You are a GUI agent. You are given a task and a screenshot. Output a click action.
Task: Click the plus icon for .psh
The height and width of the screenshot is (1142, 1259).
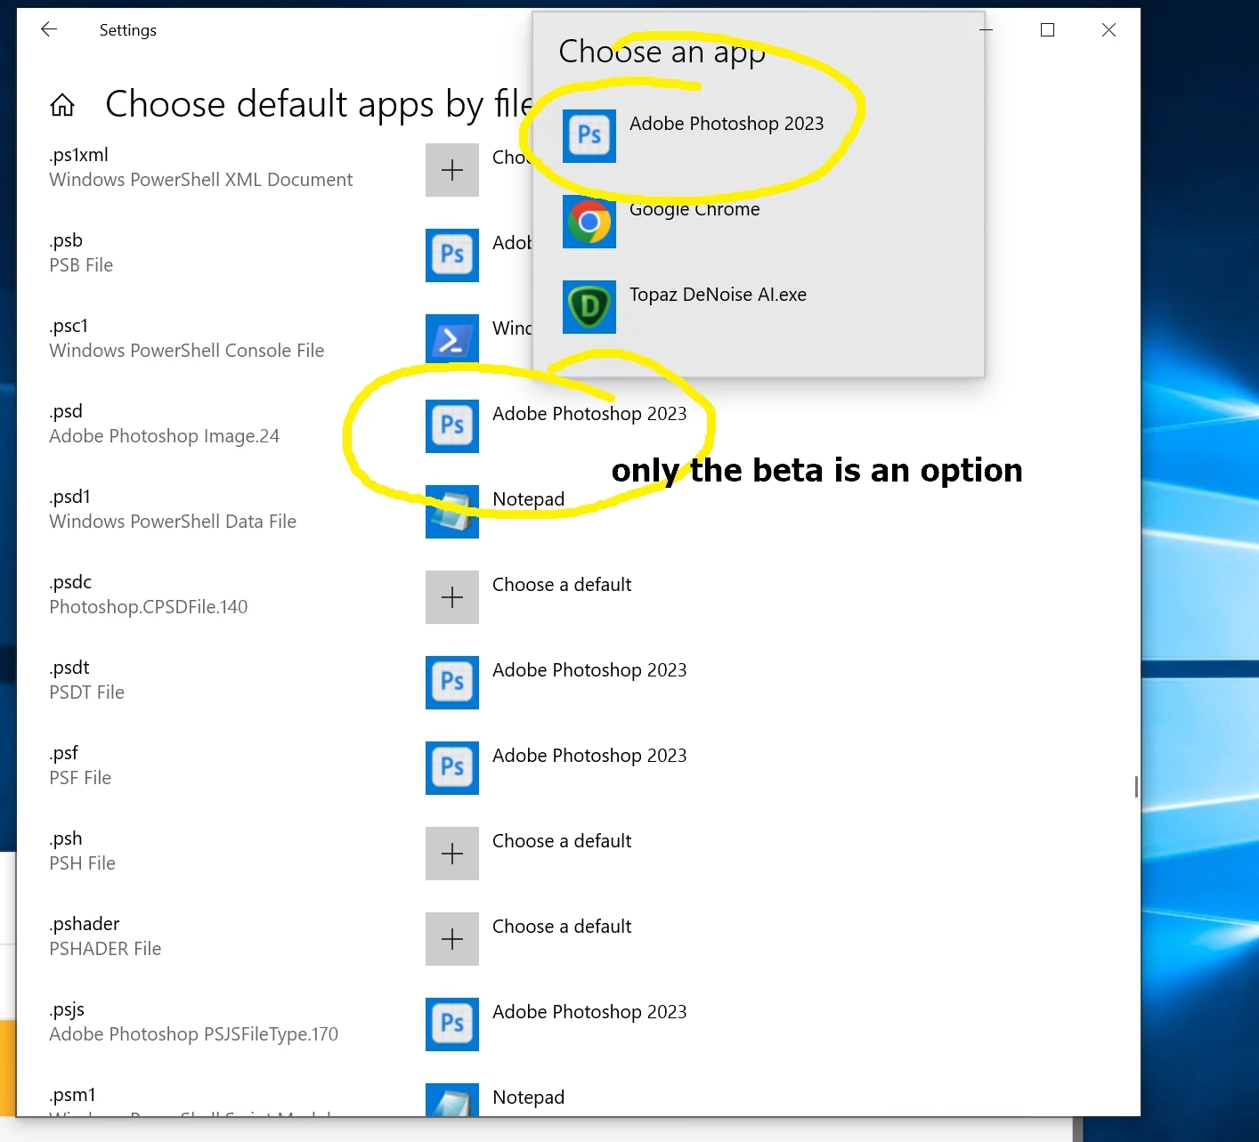(452, 854)
